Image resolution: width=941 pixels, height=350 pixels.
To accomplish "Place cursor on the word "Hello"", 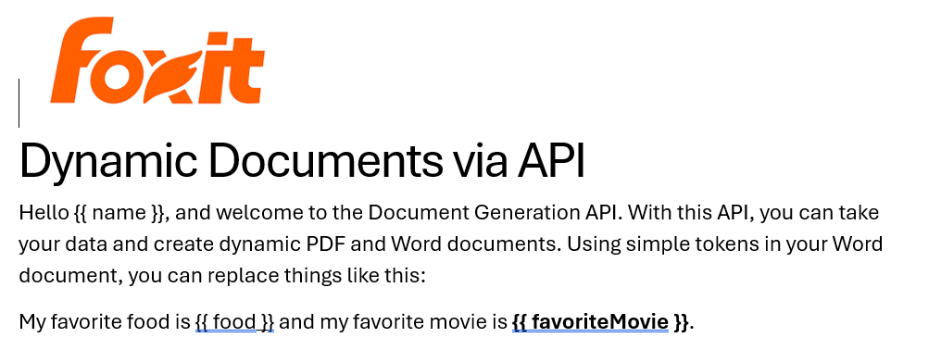I will 44,213.
